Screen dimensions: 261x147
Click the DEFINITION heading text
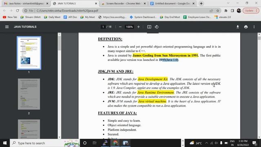click(x=110, y=39)
